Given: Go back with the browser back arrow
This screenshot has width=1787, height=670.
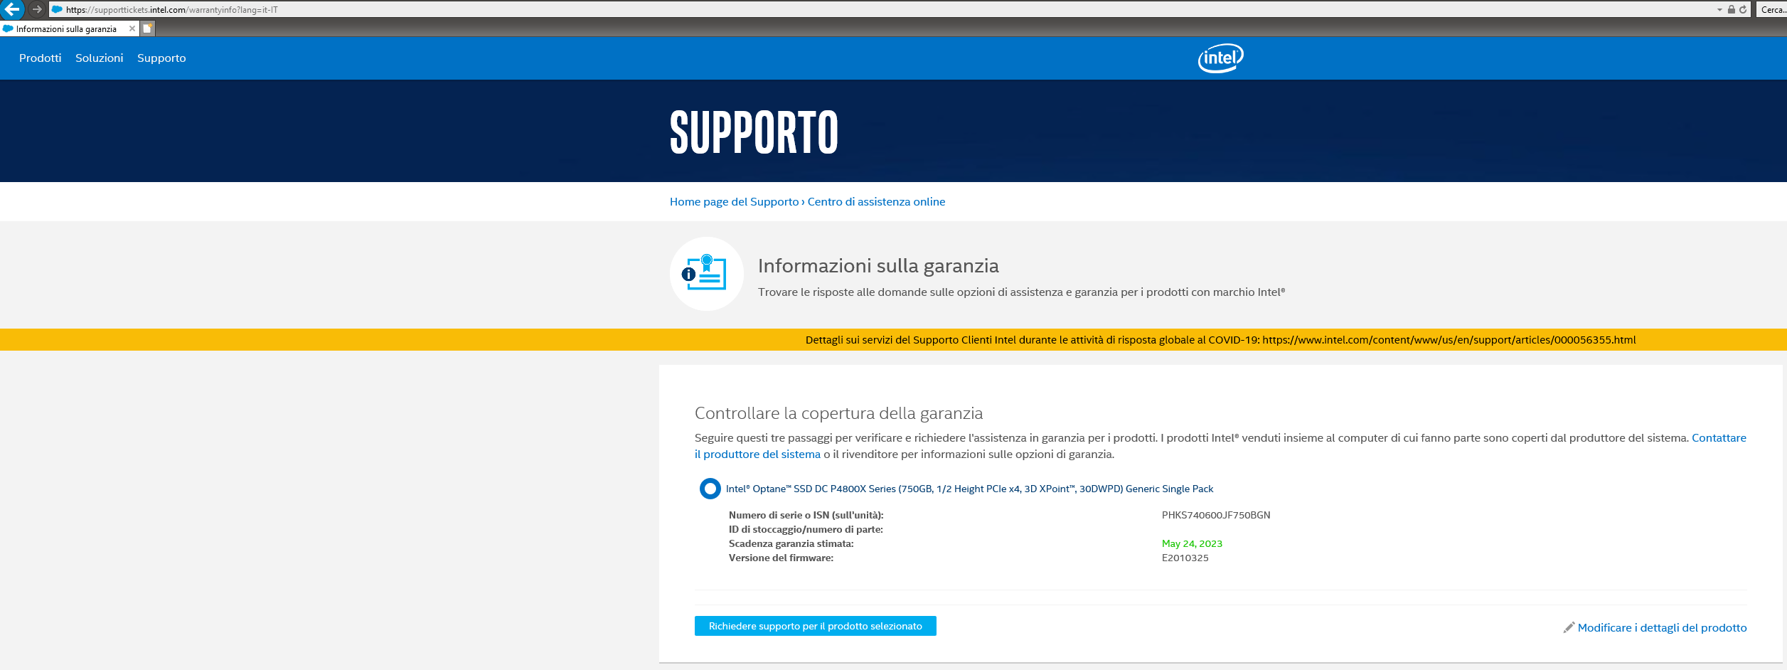Looking at the screenshot, I should click(x=12, y=9).
